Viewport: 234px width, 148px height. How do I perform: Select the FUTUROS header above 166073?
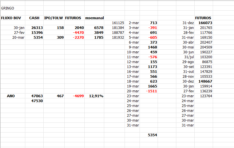tap(203, 18)
